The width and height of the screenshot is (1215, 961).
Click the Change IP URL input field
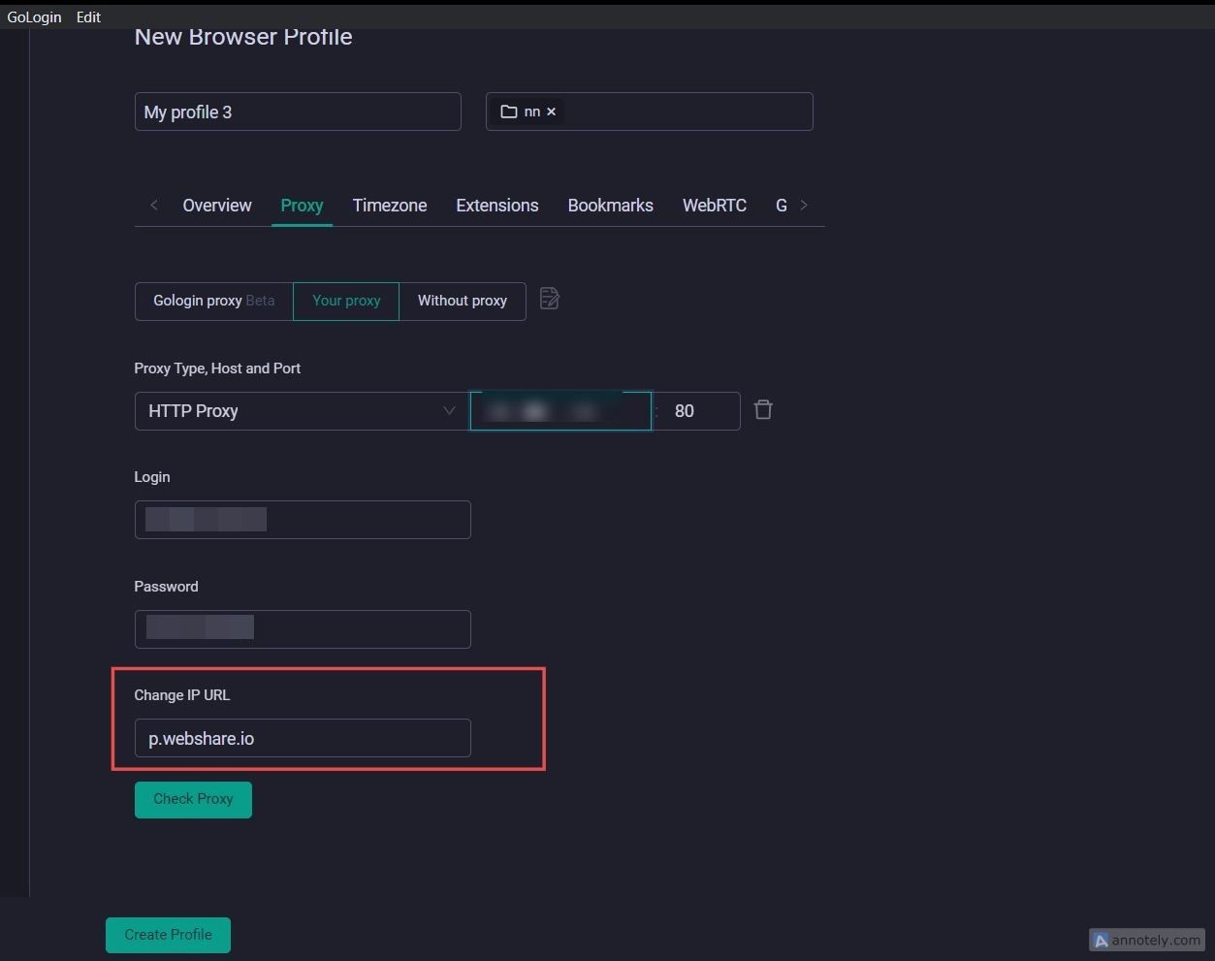(303, 738)
